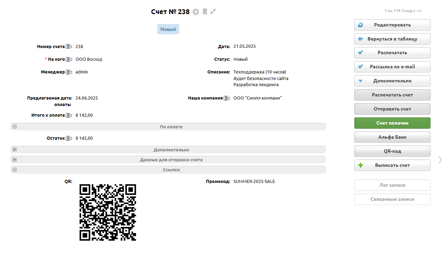Click help icon beside Остаток label

point(68,139)
